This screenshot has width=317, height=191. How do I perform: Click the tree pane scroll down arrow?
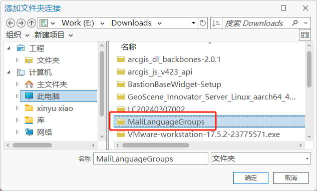(x=102, y=136)
